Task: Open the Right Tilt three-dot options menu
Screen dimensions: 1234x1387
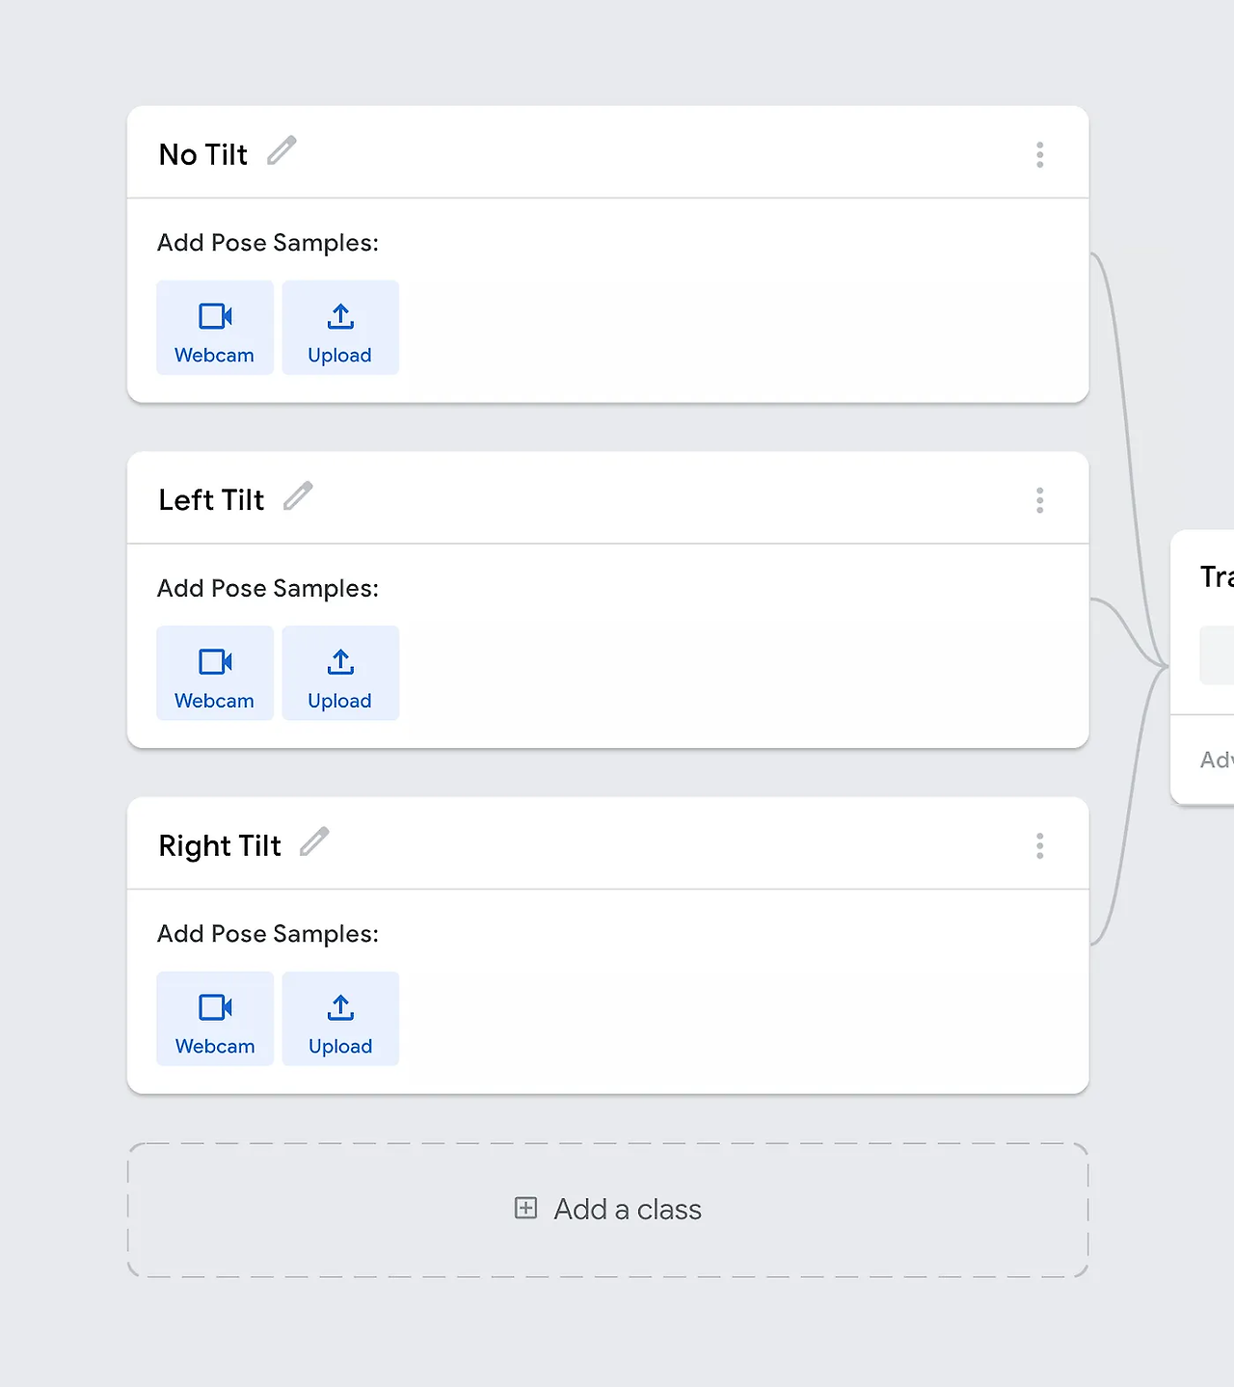Action: coord(1039,846)
